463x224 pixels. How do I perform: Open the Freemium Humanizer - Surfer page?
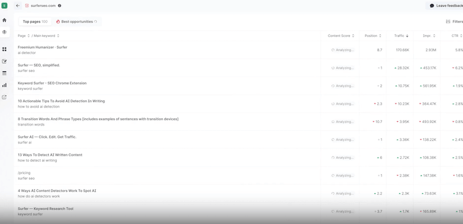pyautogui.click(x=43, y=47)
